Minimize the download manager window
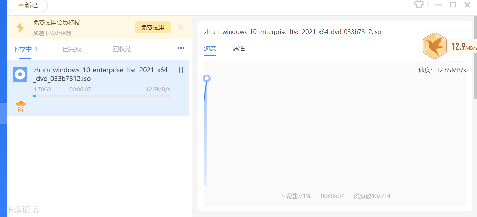 (x=438, y=5)
